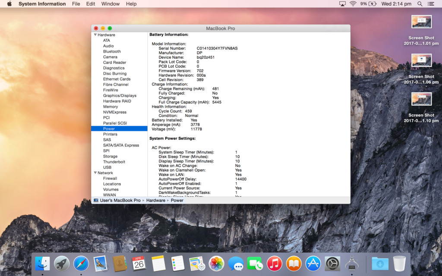Collapse the Network section triangle

coord(95,172)
